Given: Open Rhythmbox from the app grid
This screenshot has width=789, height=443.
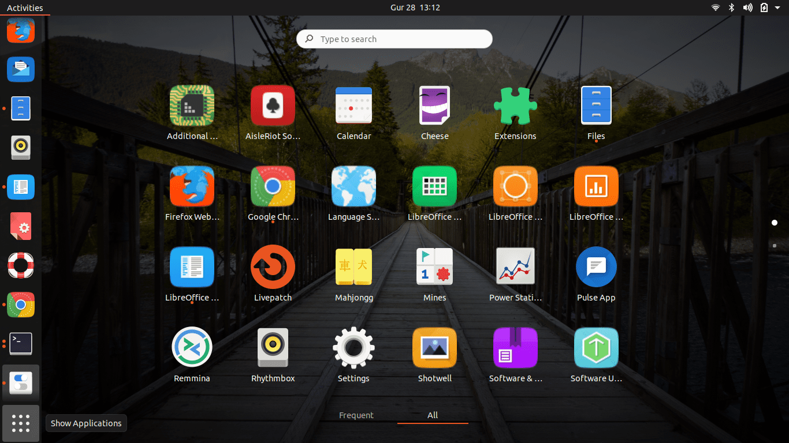Looking at the screenshot, I should point(273,348).
